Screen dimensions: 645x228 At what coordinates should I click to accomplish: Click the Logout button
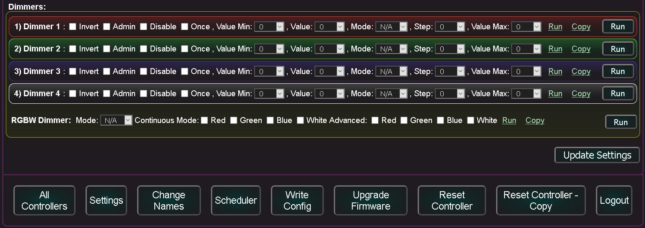(614, 200)
